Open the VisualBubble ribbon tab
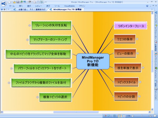The height and width of the screenshot is (118, 158). coord(69,6)
